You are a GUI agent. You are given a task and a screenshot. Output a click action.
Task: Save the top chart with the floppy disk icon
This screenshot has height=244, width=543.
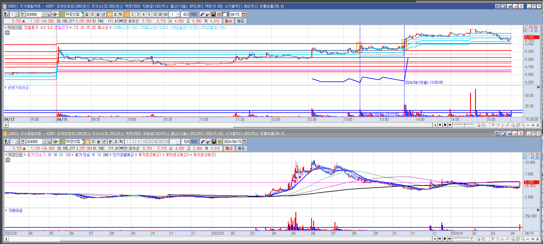coord(213,14)
